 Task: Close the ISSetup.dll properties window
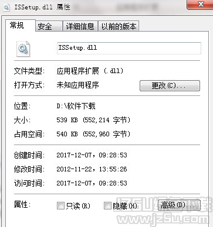click(200, 4)
